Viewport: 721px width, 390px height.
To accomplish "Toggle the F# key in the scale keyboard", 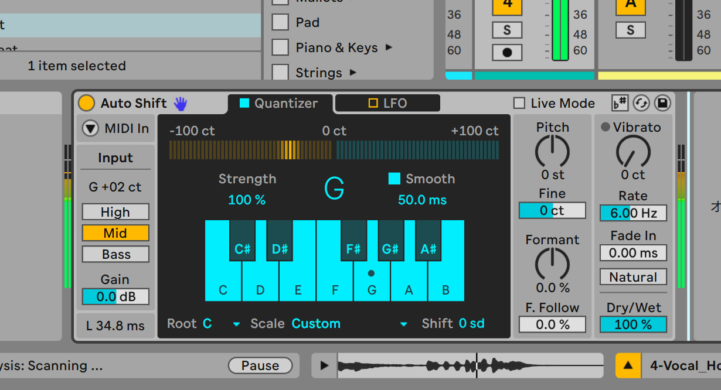I will click(353, 240).
